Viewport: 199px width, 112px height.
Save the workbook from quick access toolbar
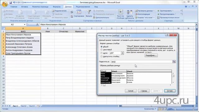(11, 2)
